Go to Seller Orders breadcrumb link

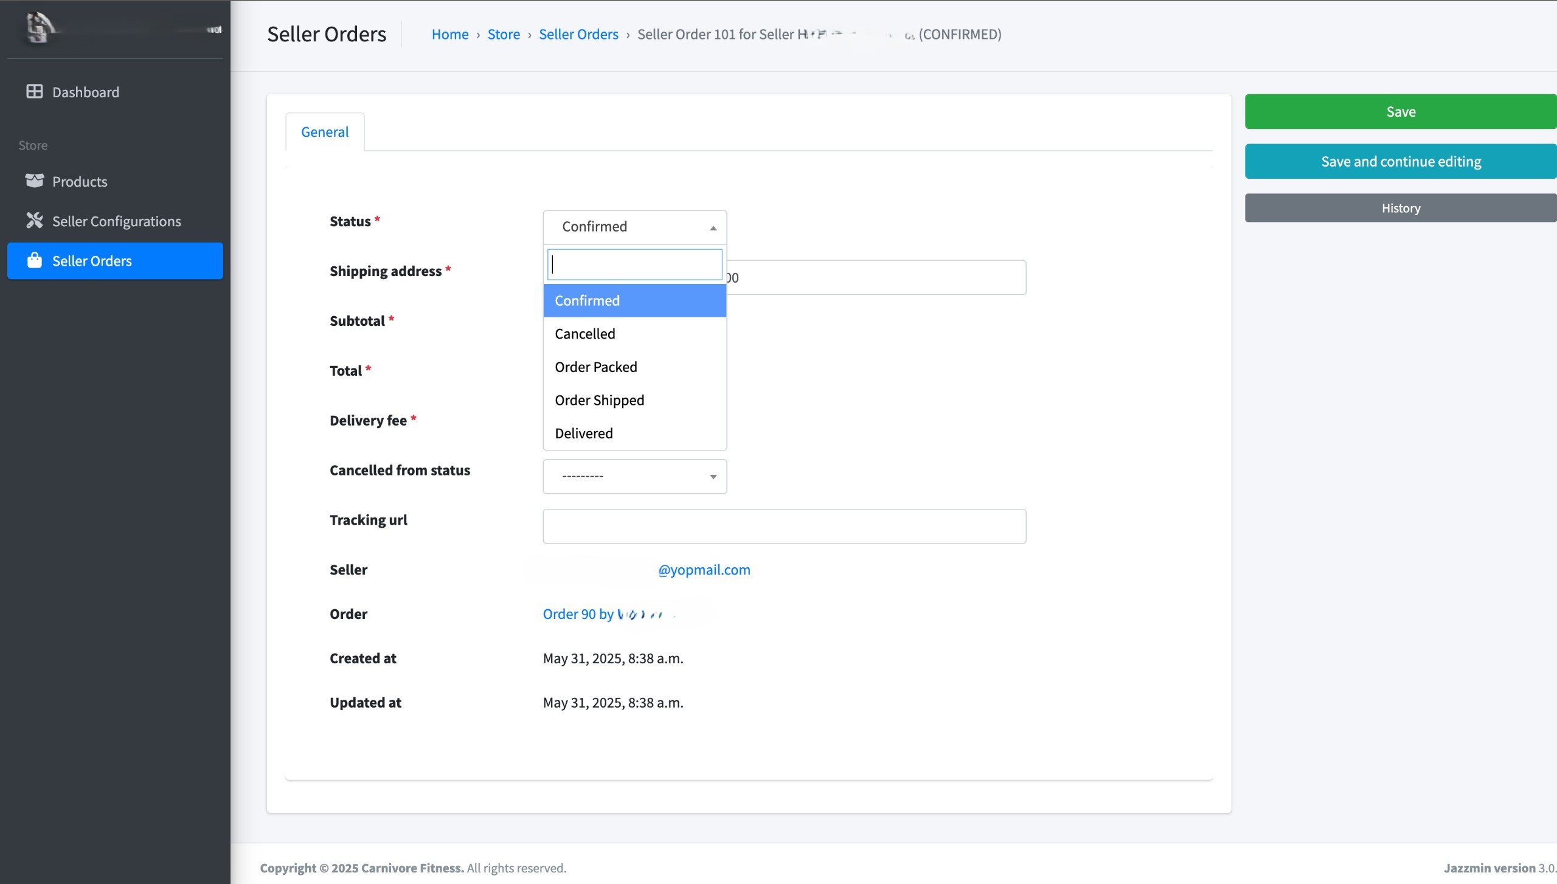(x=578, y=34)
